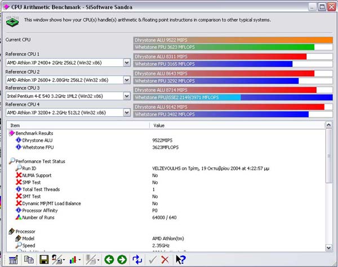Click the Dhrystone ALU 9142 MIPS bar

(233, 107)
